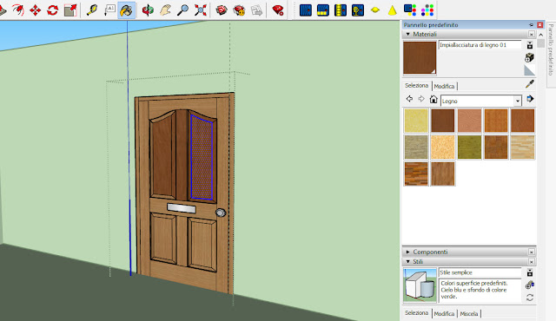Screen dimensions: 556x321
Task: Close the Stili section with its x
Action: coord(531,261)
